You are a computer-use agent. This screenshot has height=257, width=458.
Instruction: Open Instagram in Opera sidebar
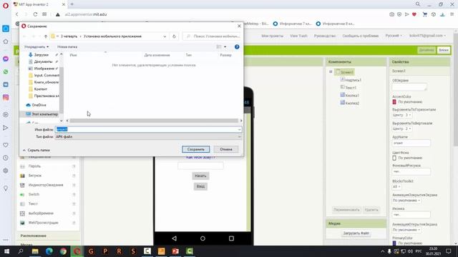click(x=6, y=97)
